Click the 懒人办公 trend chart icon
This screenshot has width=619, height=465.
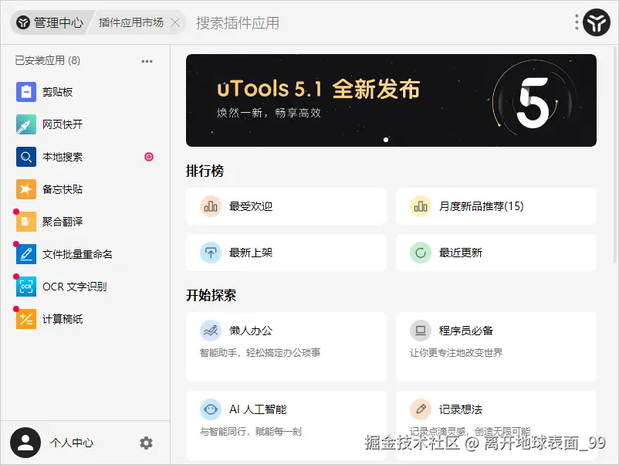(211, 331)
